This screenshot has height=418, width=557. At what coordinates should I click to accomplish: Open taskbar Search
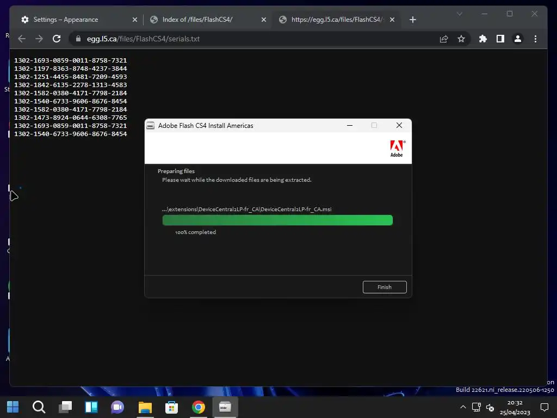pyautogui.click(x=39, y=407)
